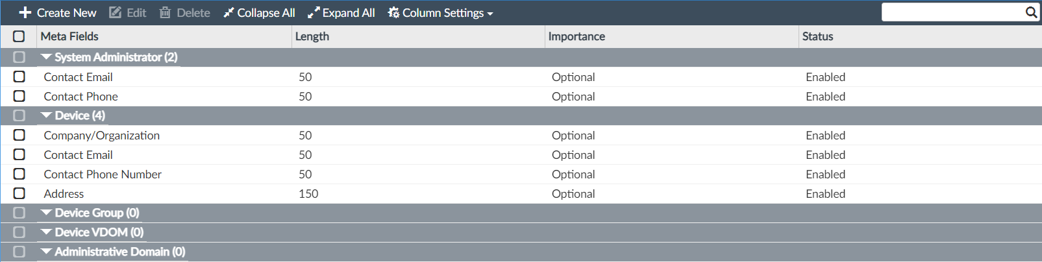Collapse the Device (4) group
The width and height of the screenshot is (1042, 262).
tap(46, 115)
